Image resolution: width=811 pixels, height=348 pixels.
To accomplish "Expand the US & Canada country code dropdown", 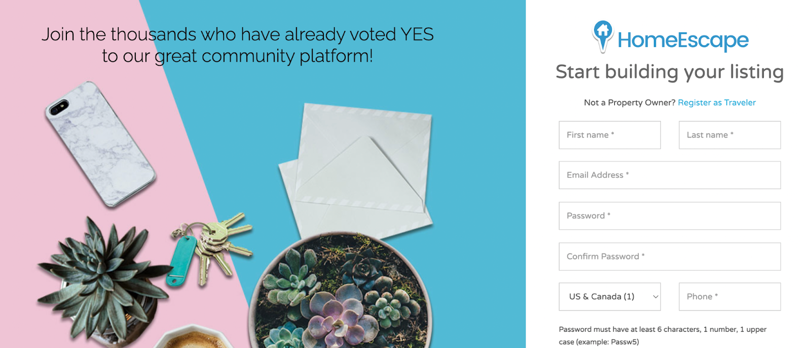I will (x=609, y=297).
